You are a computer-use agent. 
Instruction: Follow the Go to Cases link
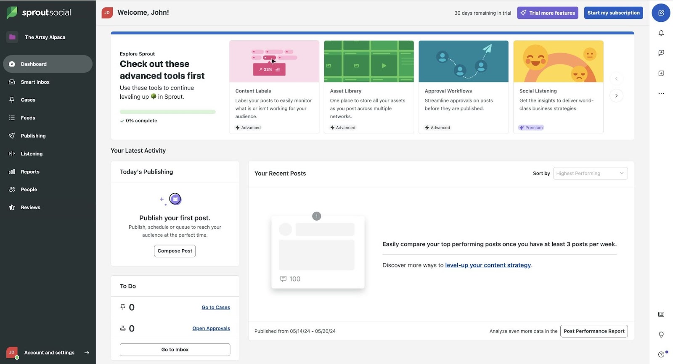pos(216,308)
